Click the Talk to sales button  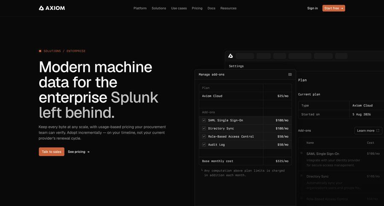(52, 152)
